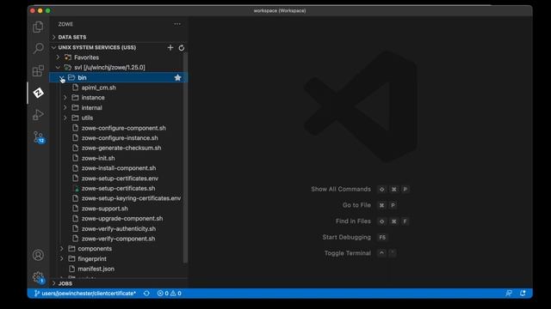Refresh the Unix System Services tree
This screenshot has width=551, height=309.
coord(182,48)
